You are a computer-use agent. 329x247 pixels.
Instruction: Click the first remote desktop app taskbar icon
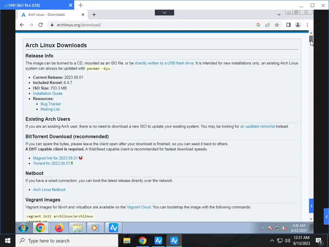click(158, 241)
